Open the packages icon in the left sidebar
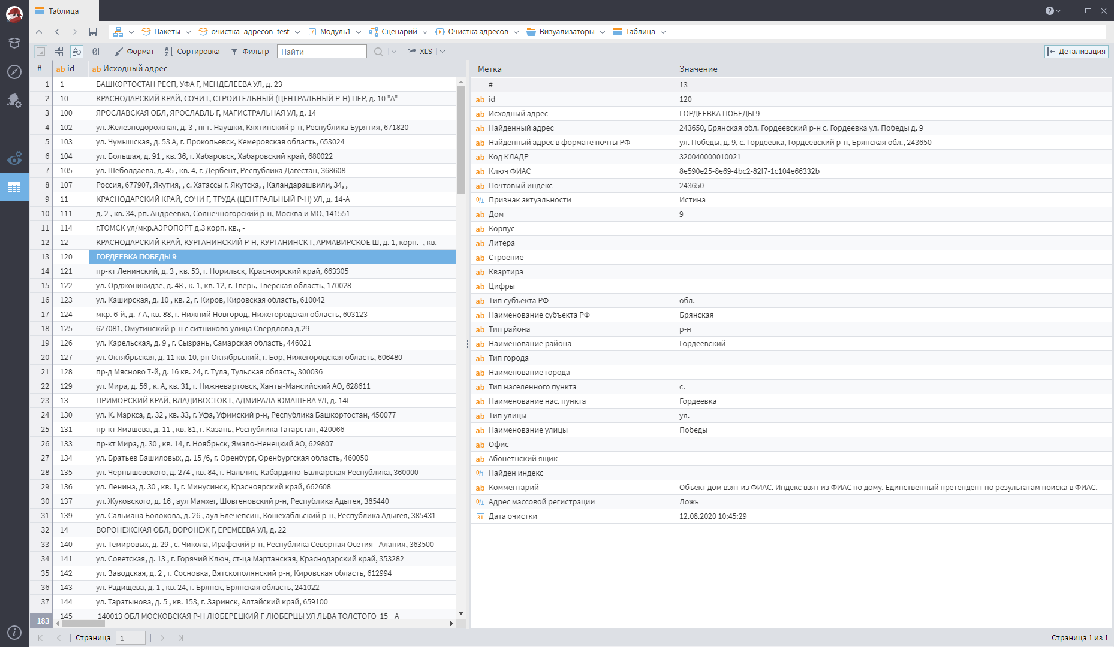The height and width of the screenshot is (647, 1114). [14, 43]
